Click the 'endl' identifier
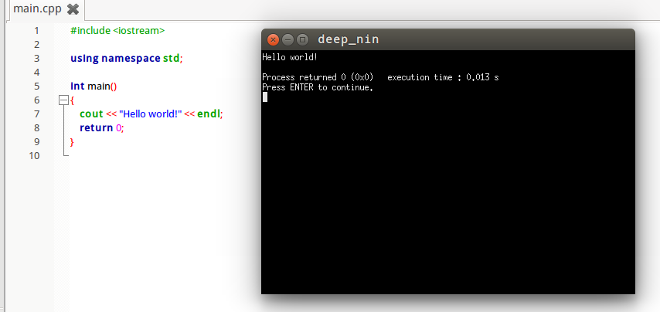660x312 pixels. 209,114
